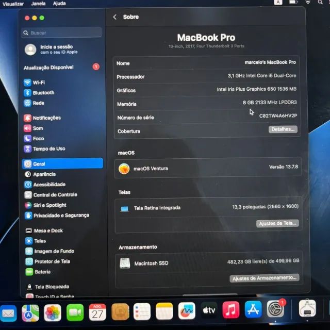330x330 pixels.
Task: Open Mesa e Dock settings
Action: point(44,230)
